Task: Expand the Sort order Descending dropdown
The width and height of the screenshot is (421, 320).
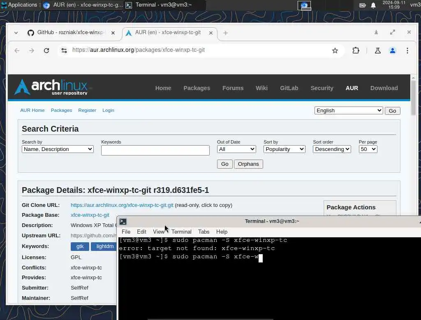Action: (332, 149)
